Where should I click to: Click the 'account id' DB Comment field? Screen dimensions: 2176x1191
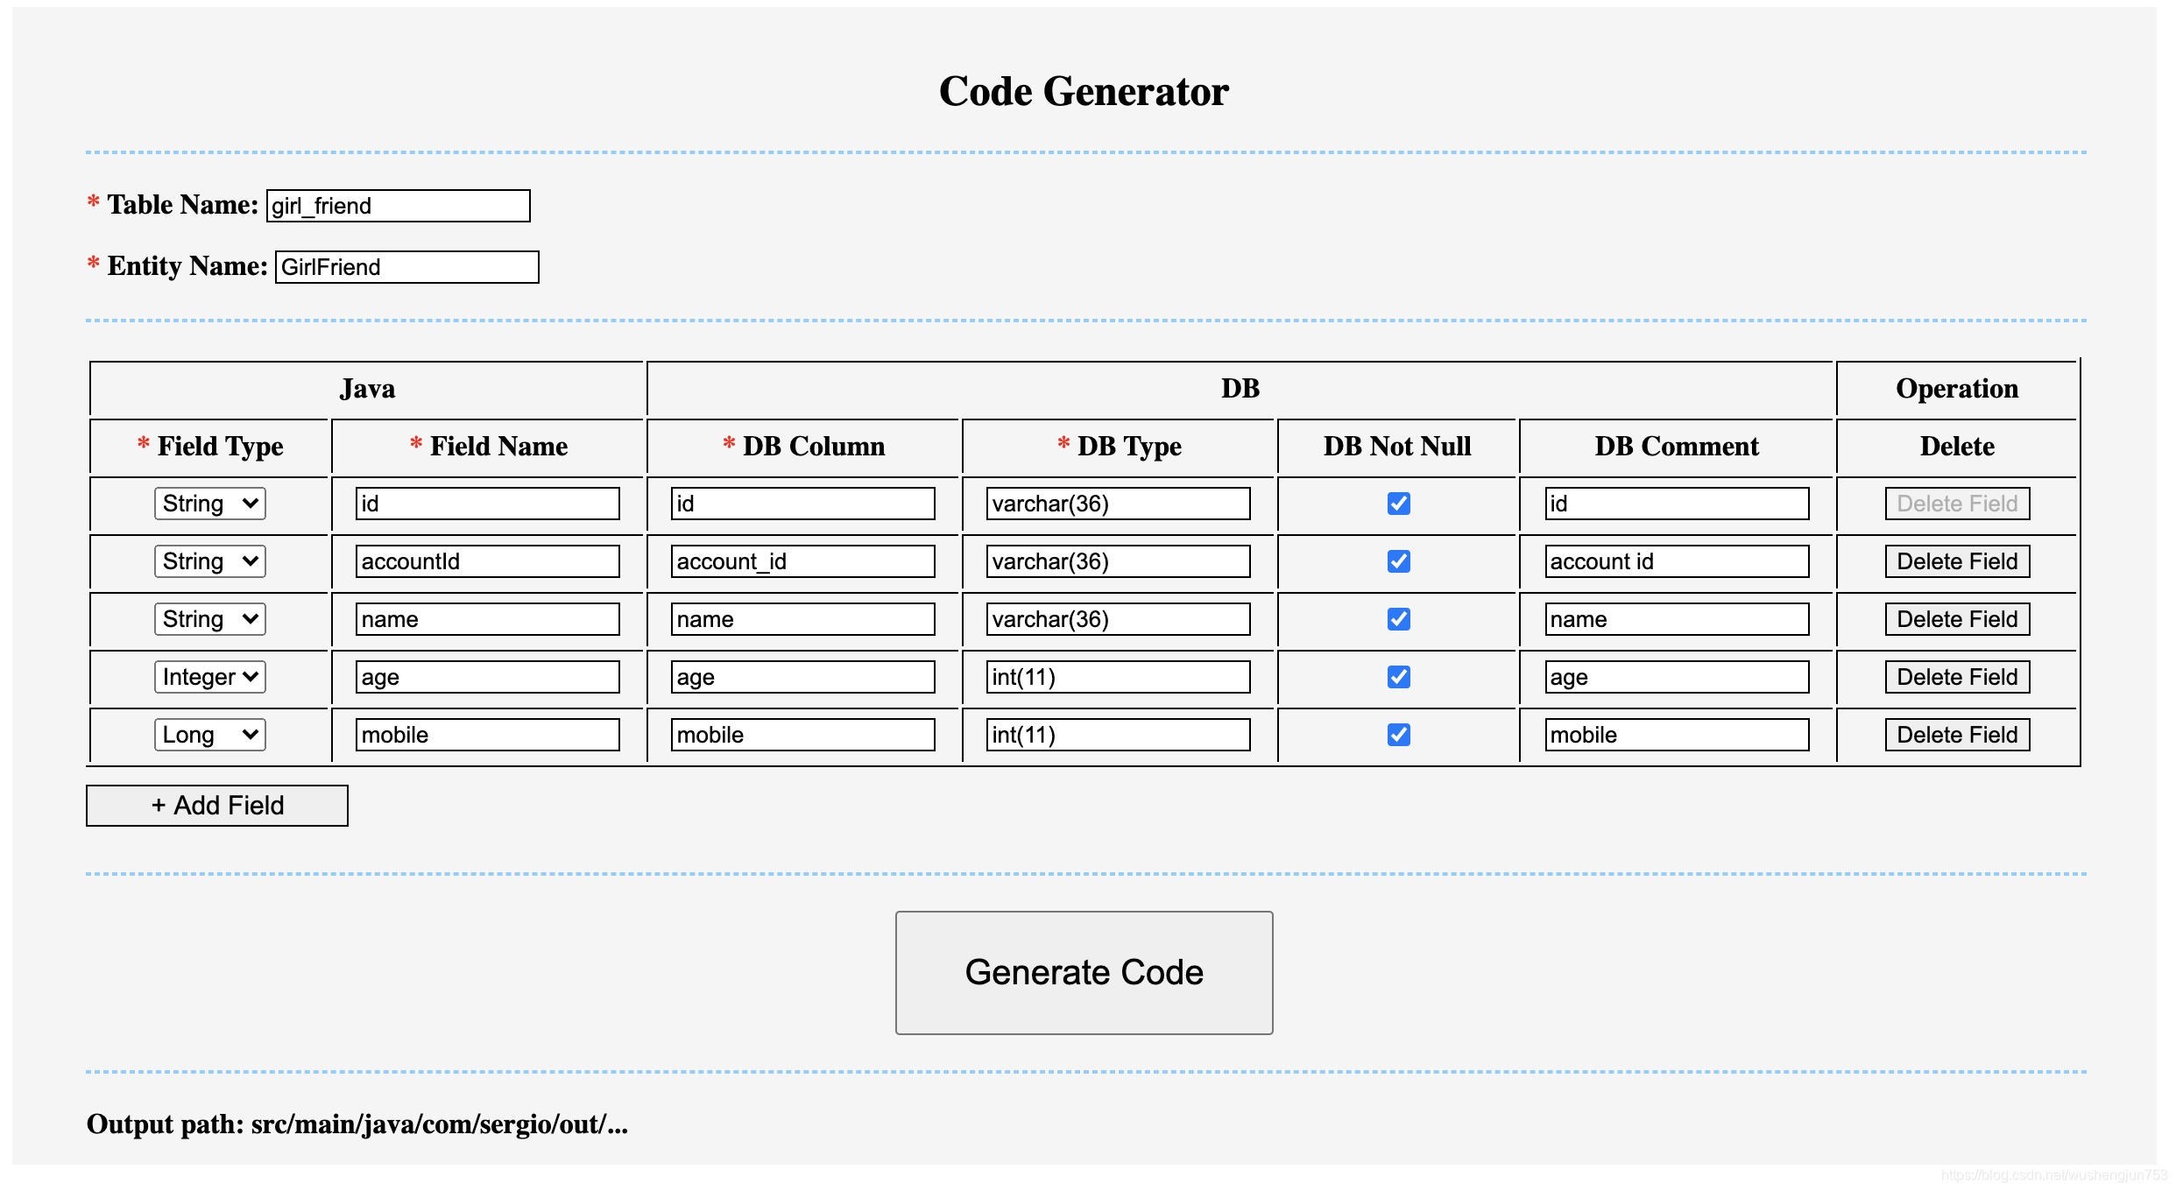[1676, 561]
